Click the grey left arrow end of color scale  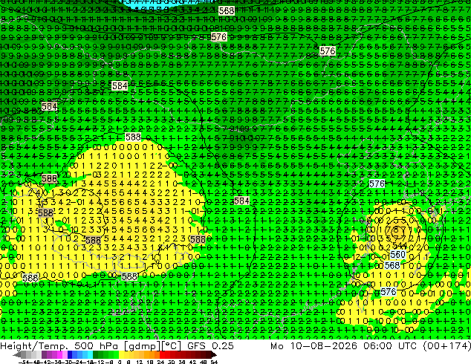[x=17, y=354]
